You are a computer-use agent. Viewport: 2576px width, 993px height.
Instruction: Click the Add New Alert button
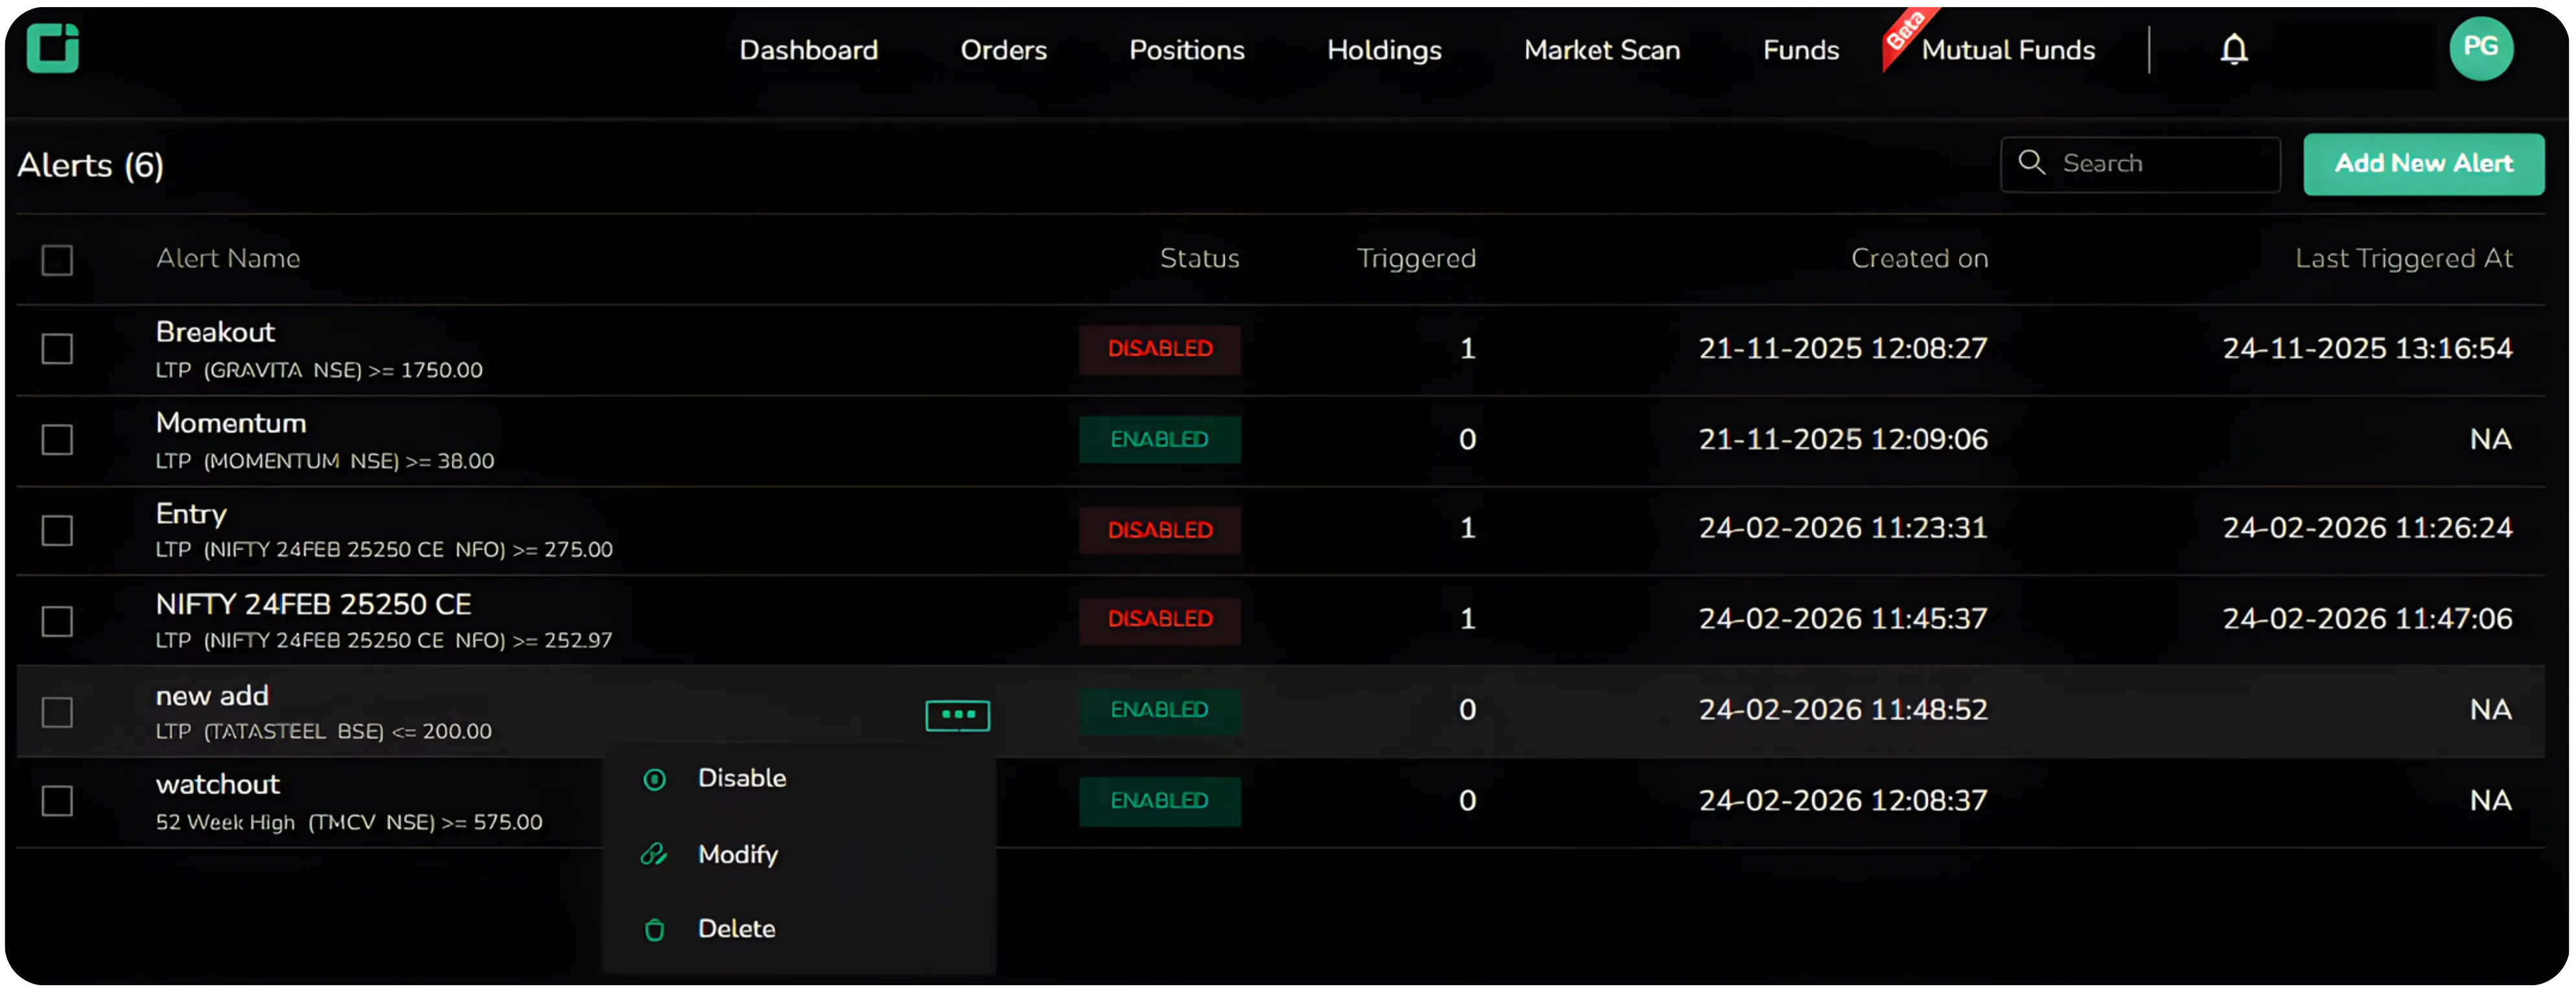pyautogui.click(x=2424, y=163)
